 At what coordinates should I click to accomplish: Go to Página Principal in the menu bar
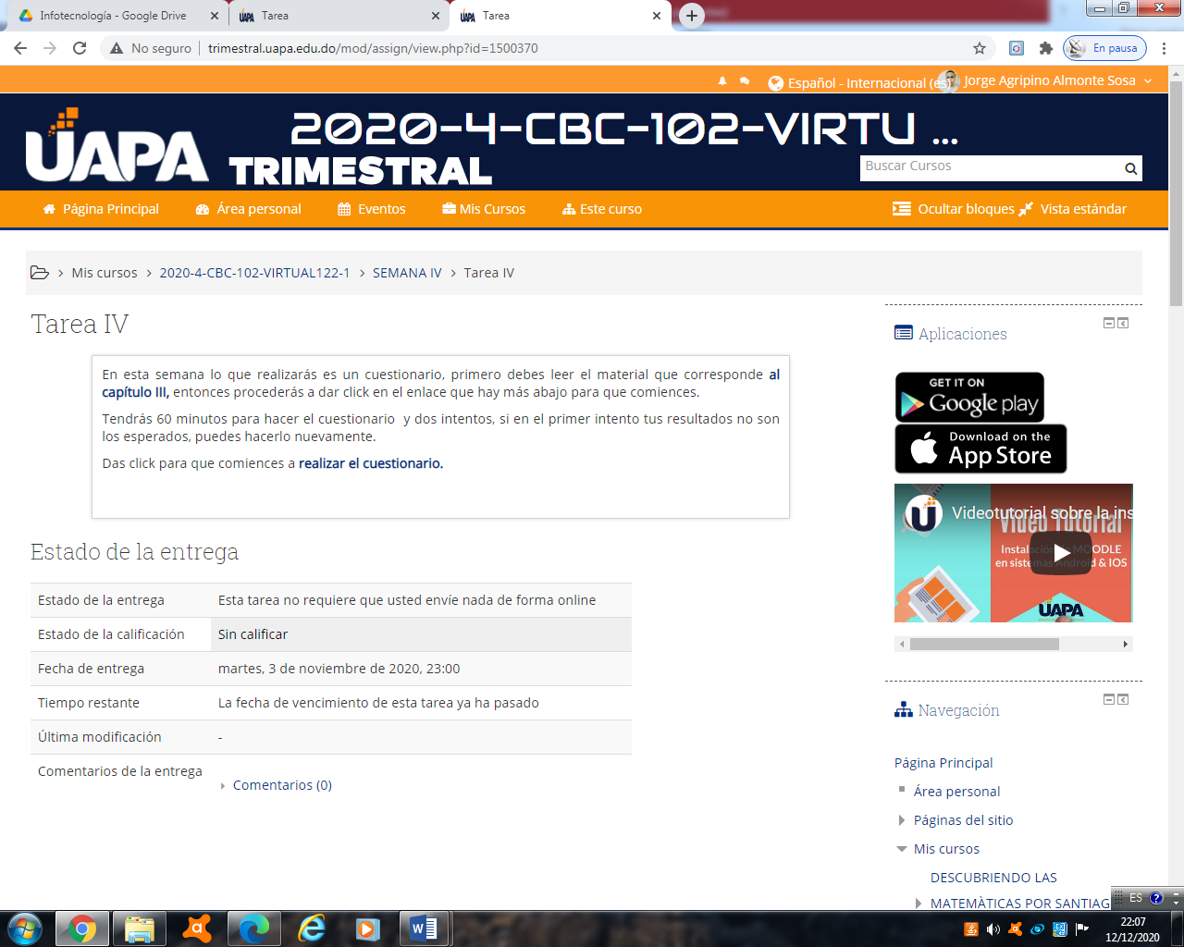click(101, 209)
